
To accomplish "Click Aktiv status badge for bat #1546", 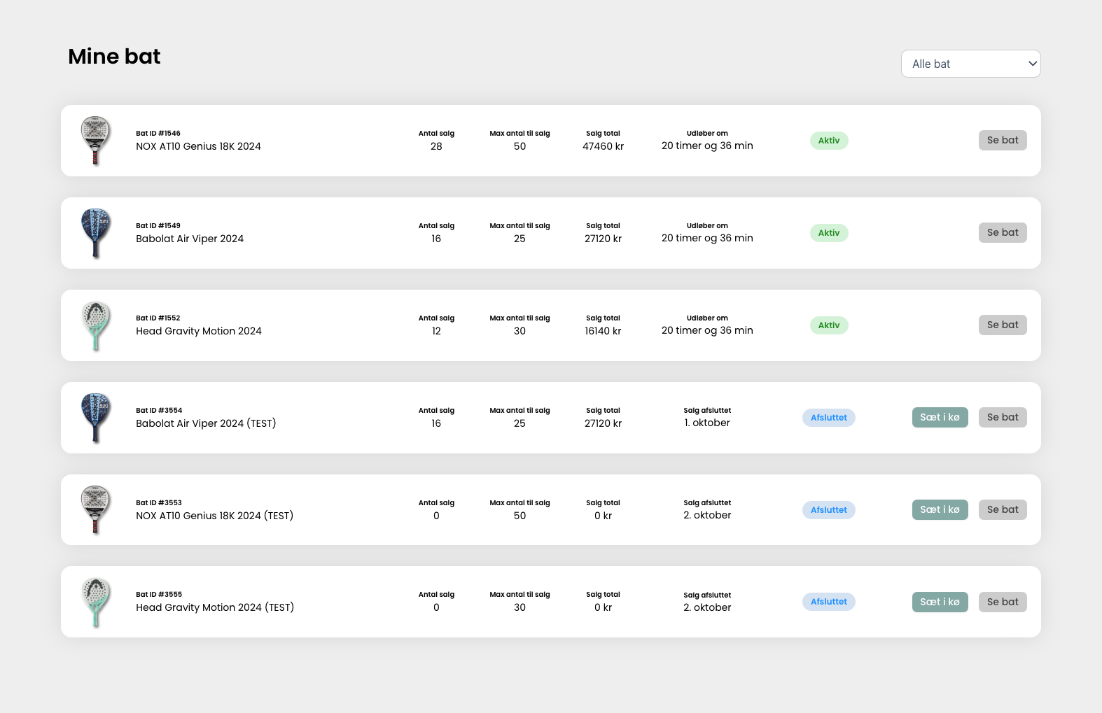I will tap(829, 141).
